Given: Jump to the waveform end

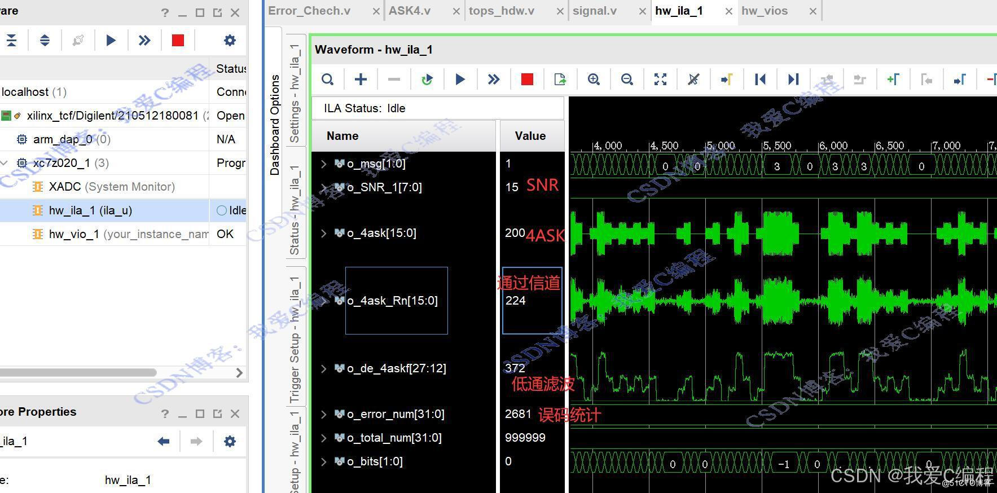Looking at the screenshot, I should coord(793,80).
